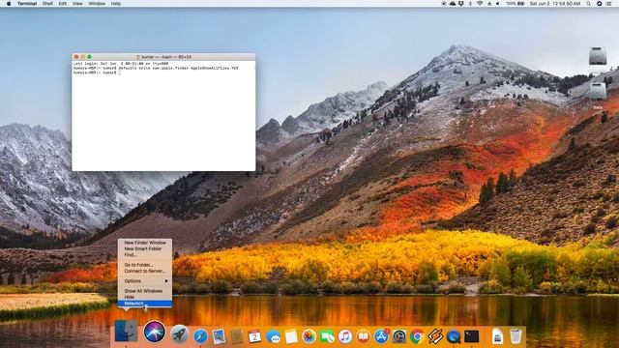The width and height of the screenshot is (619, 348).
Task: Open the View menu
Action: tap(77, 4)
